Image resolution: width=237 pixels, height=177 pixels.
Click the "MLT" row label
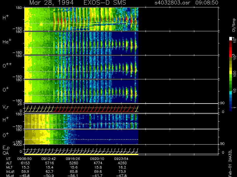9,167
